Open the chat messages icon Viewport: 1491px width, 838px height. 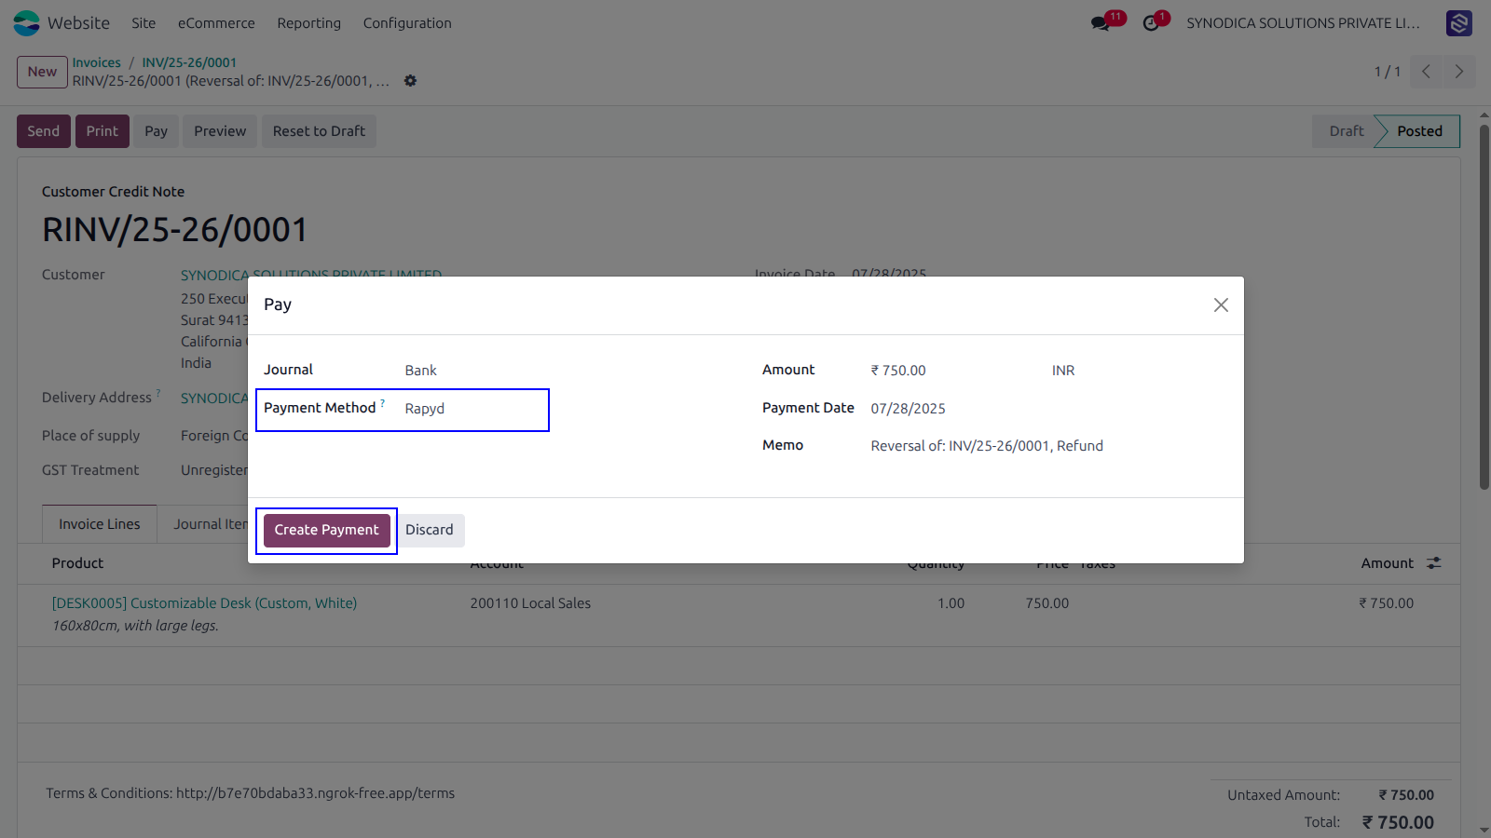[1101, 23]
